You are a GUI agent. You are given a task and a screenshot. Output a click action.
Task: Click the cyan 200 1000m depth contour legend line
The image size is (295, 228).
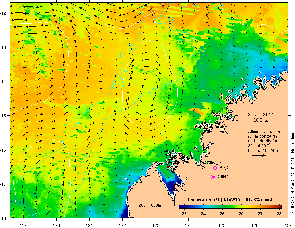(145, 209)
